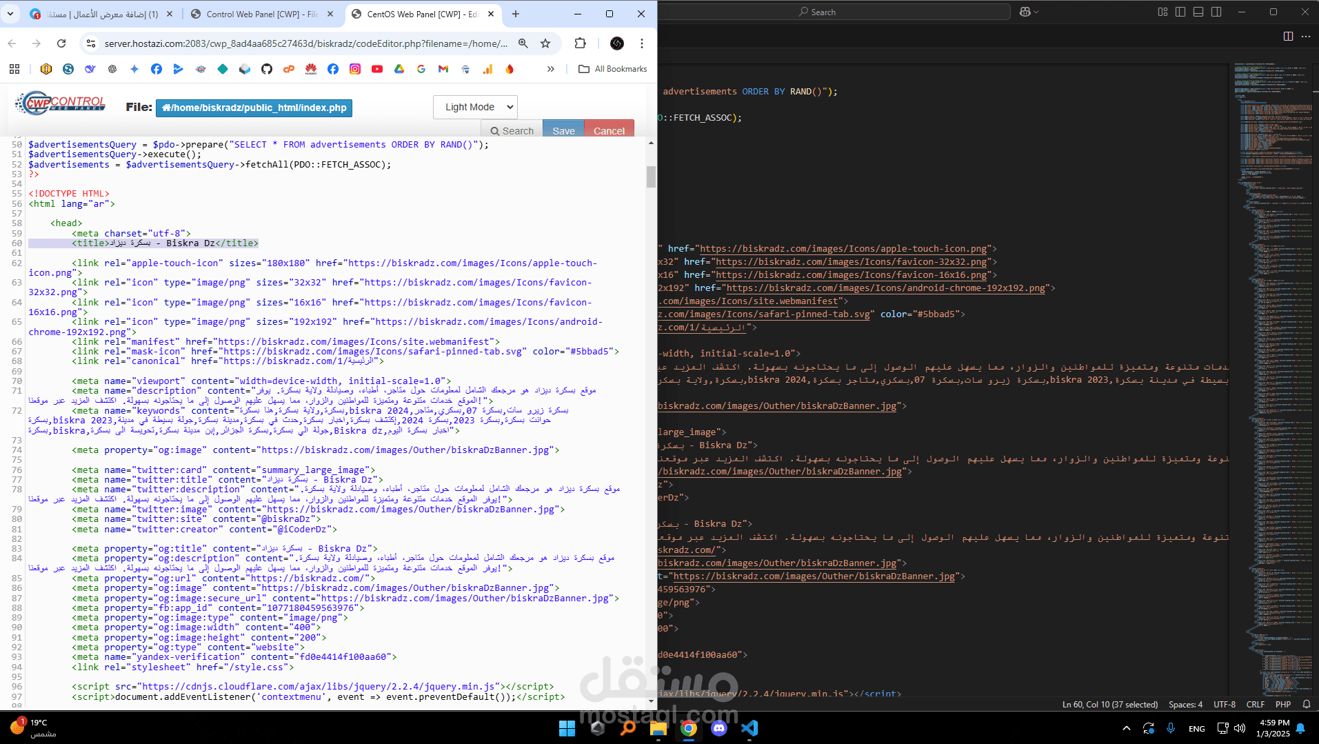This screenshot has width=1319, height=744.
Task: Toggle the VS Code primary side bar
Action: 1180,12
